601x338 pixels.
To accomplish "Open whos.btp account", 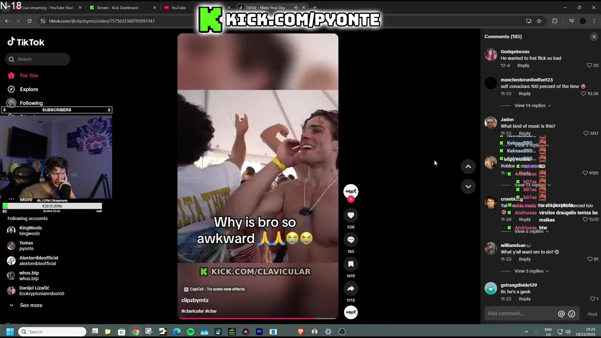I will coord(29,276).
